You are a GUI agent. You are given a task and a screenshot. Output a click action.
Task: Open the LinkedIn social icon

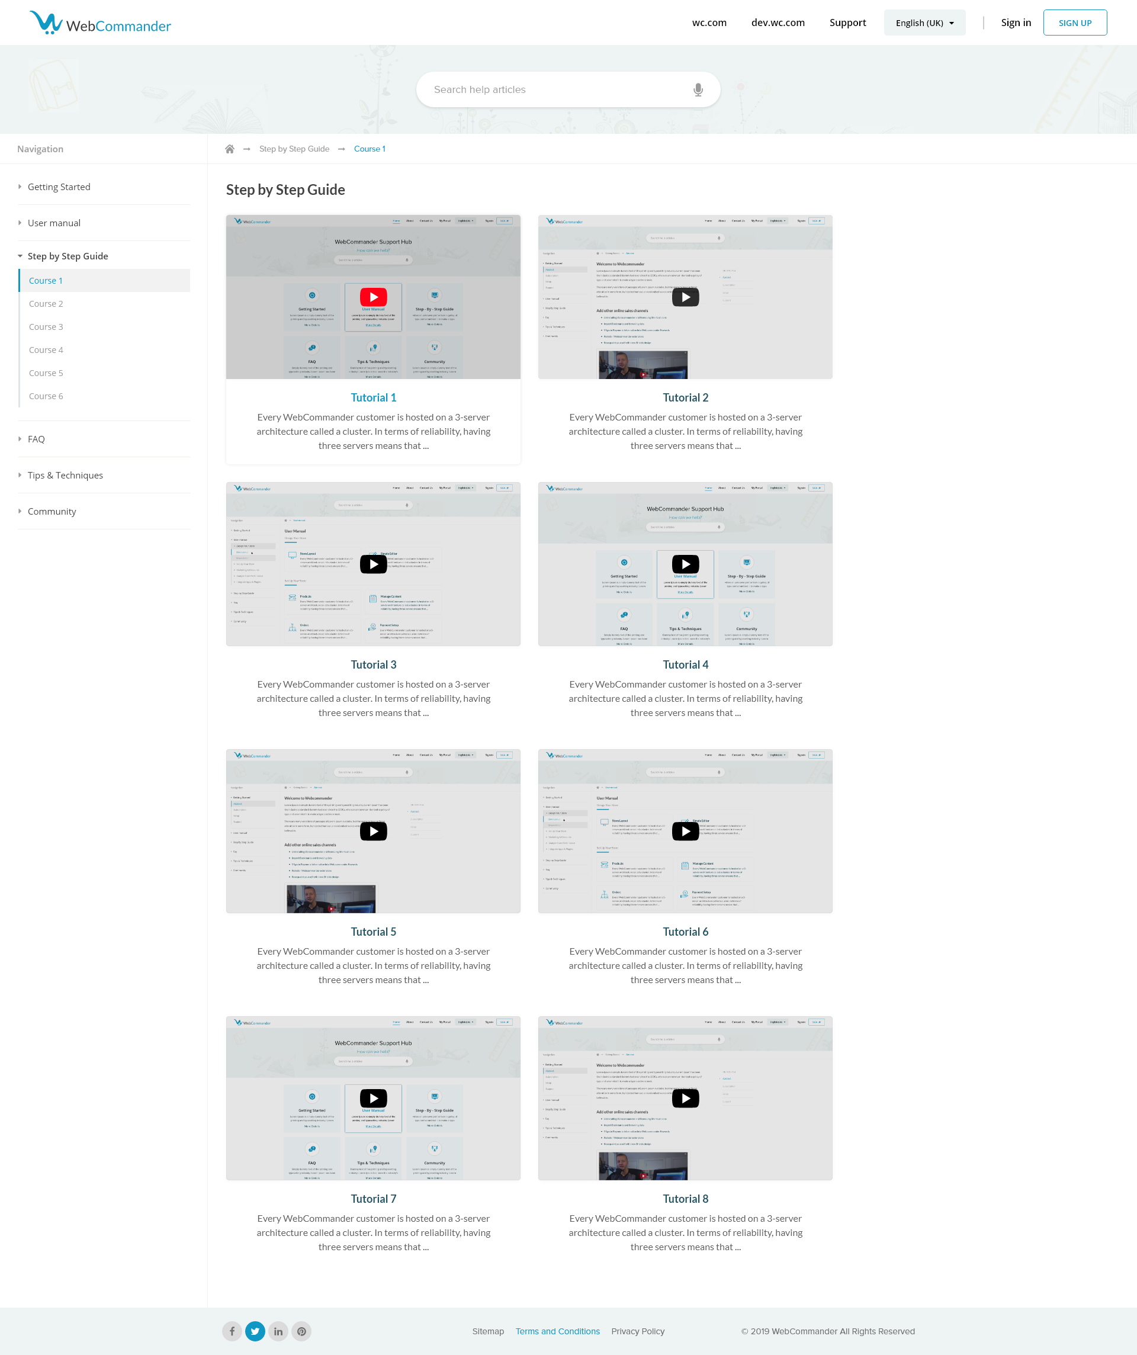tap(278, 1331)
